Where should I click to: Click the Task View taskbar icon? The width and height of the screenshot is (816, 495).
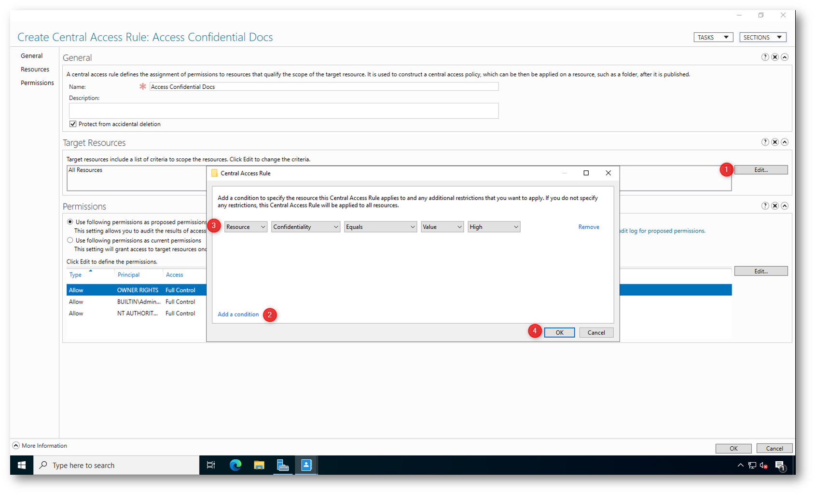pyautogui.click(x=211, y=465)
